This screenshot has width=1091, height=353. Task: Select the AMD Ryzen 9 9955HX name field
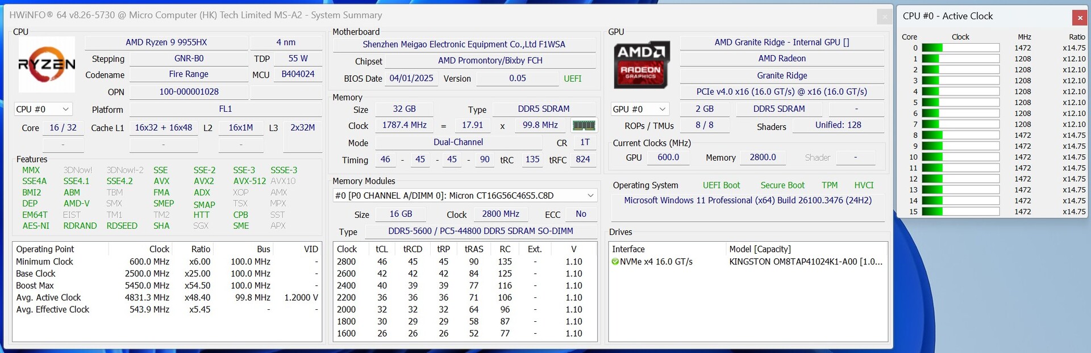[x=166, y=43]
